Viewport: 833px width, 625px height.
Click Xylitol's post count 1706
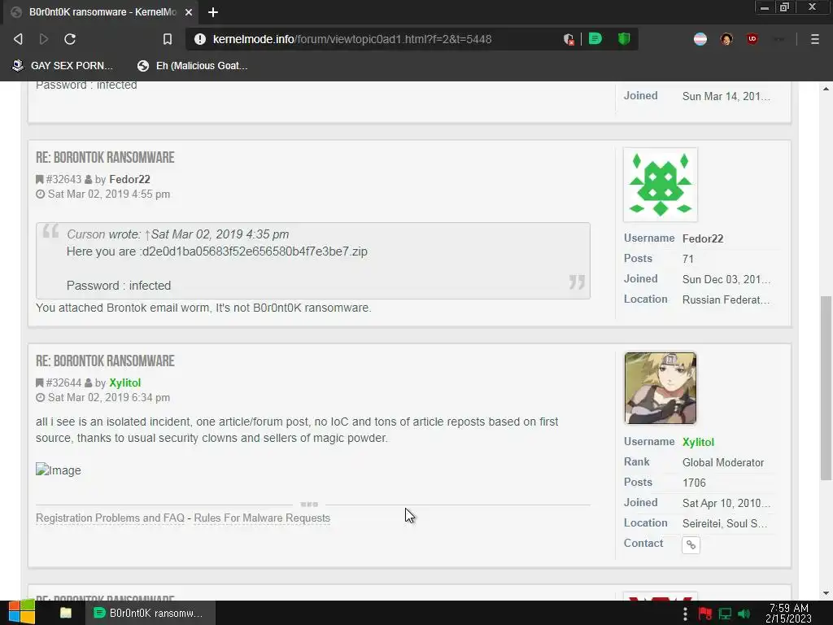coord(694,483)
